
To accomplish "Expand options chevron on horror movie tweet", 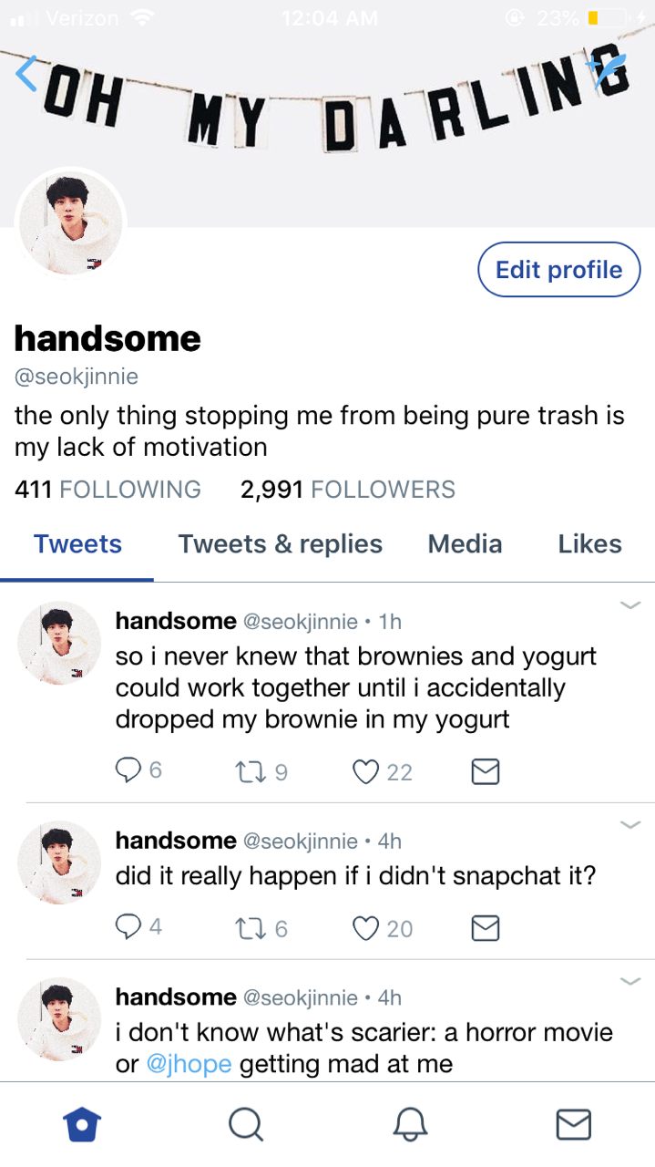I will tap(630, 981).
